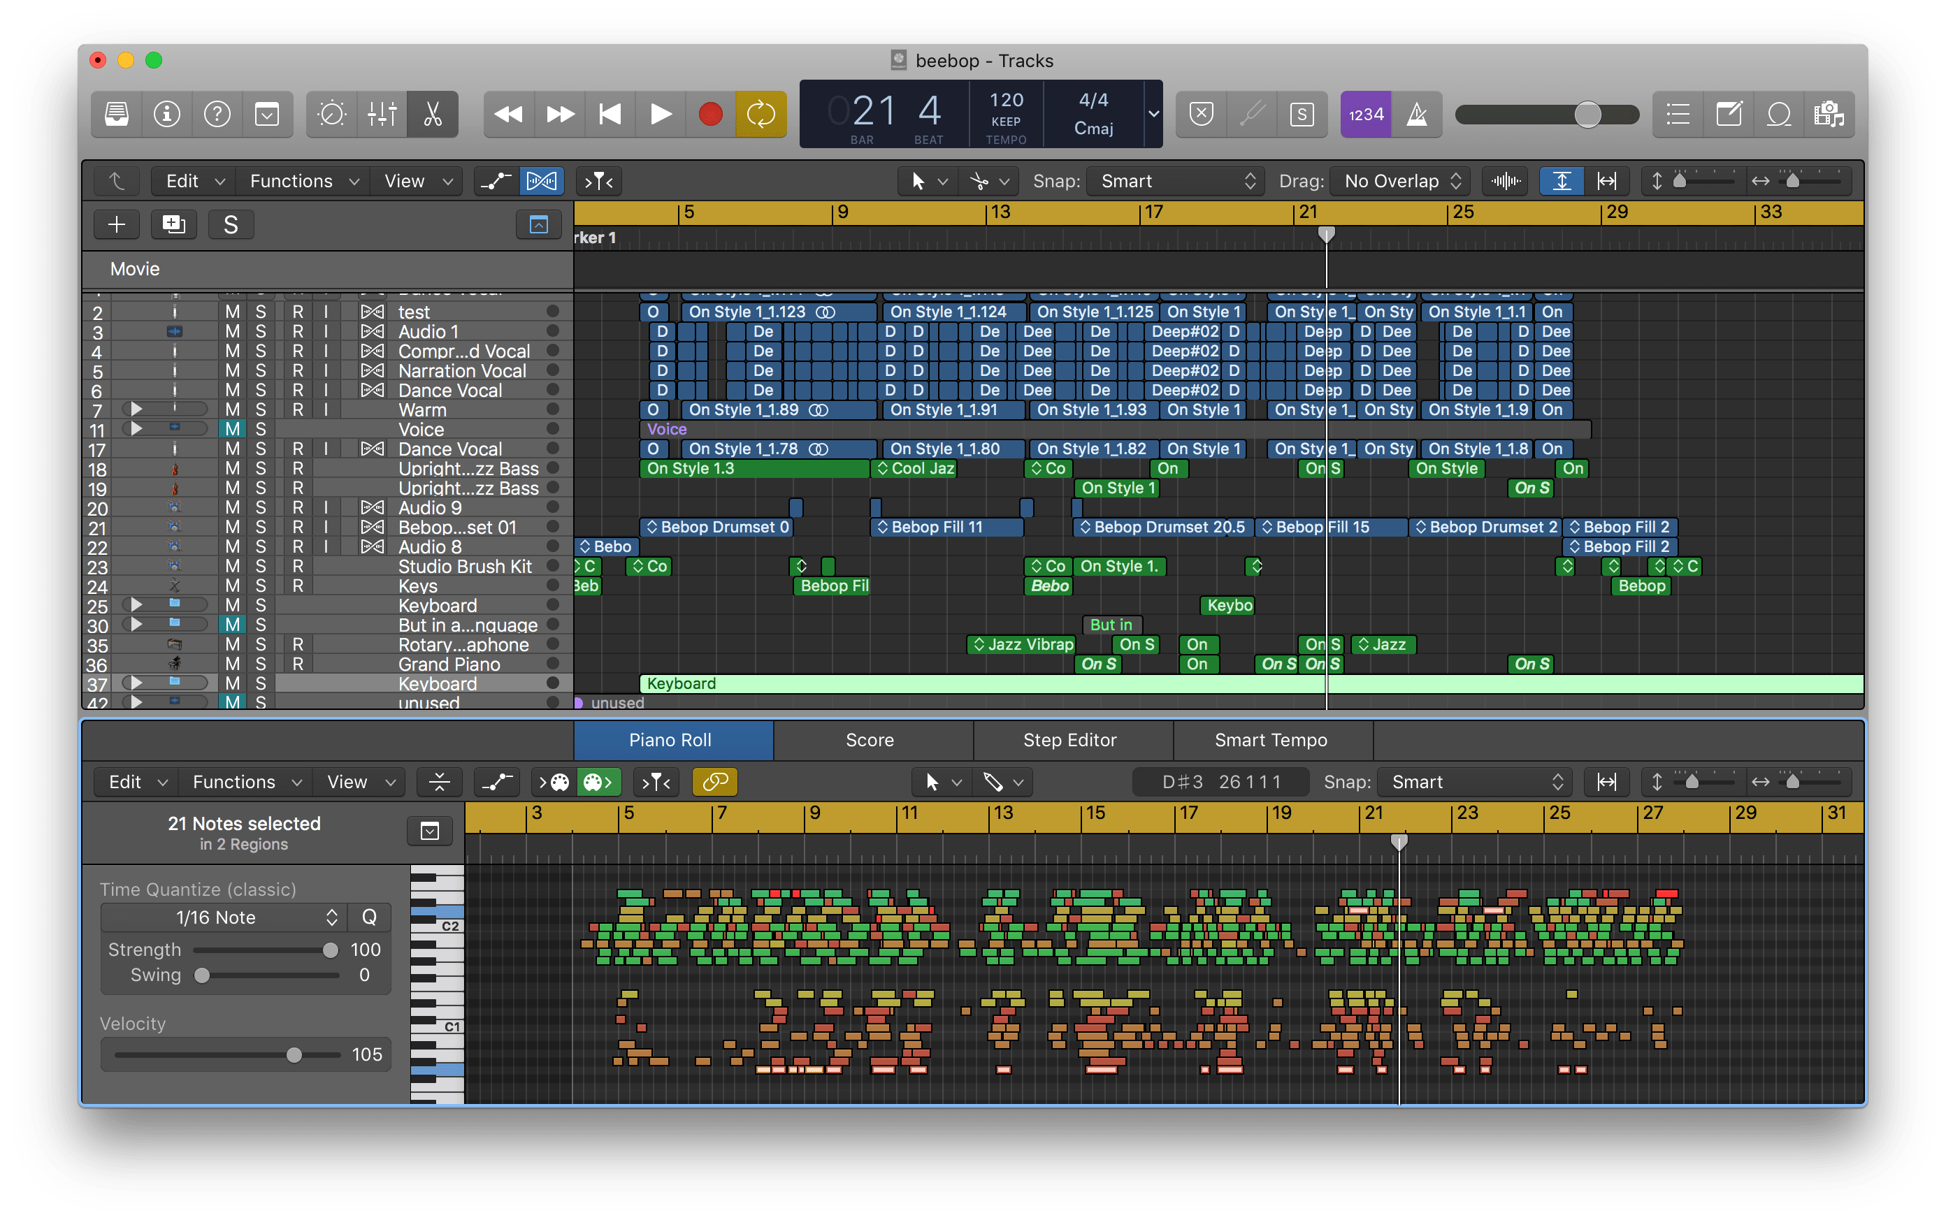Viewport: 1946px width, 1220px height.
Task: Solo the Narration Vocal track
Action: pos(261,371)
